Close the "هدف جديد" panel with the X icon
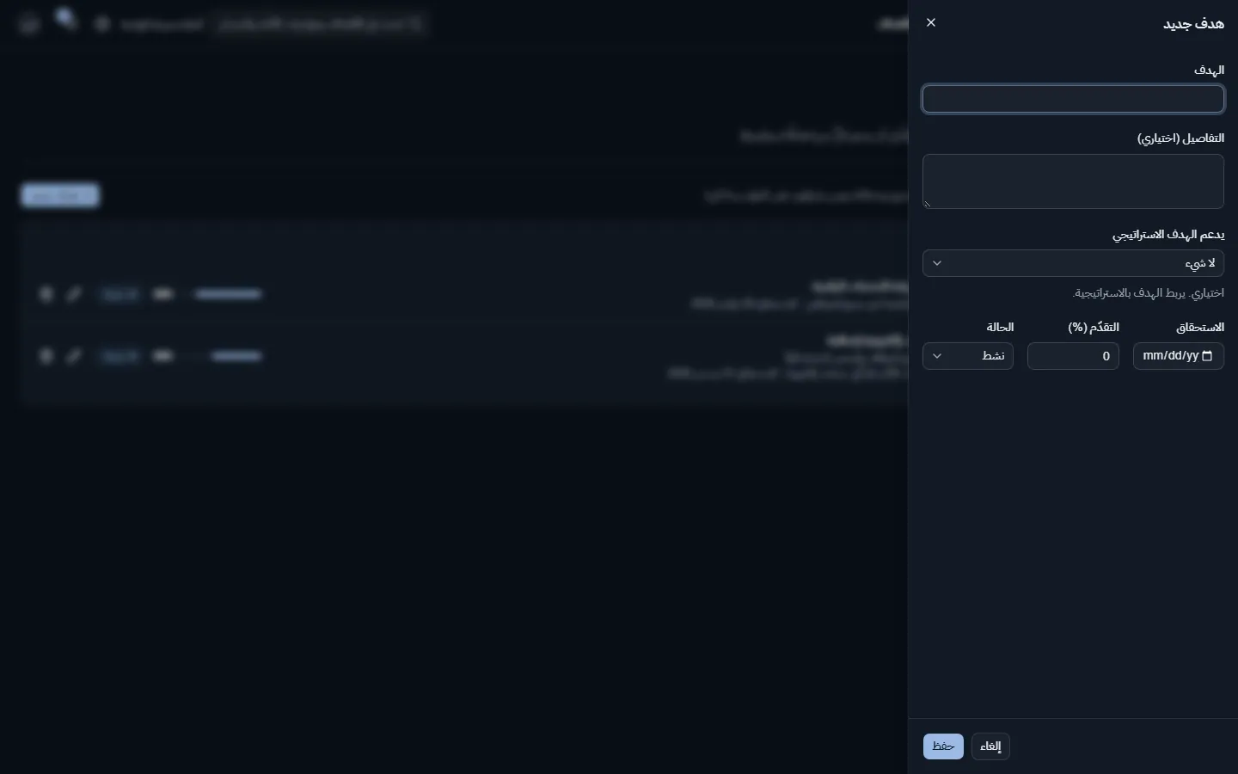The width and height of the screenshot is (1238, 774). pyautogui.click(x=931, y=23)
